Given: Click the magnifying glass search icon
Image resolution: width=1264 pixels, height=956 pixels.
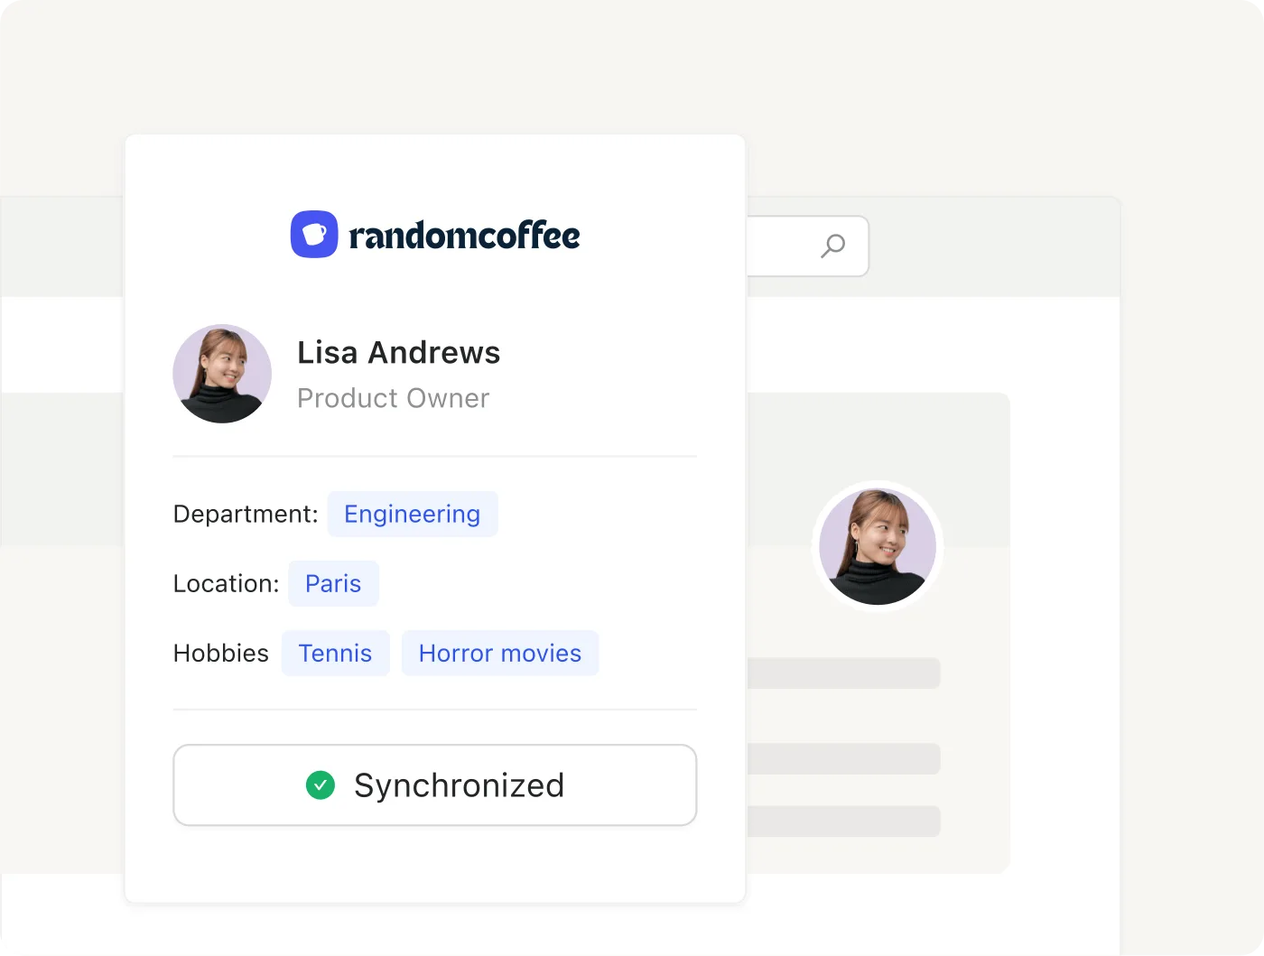Looking at the screenshot, I should click(832, 246).
